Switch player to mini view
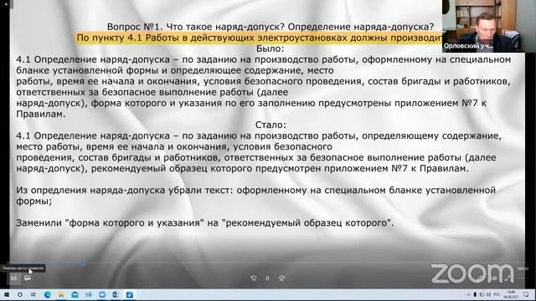536x301 pixels. (x=494, y=278)
